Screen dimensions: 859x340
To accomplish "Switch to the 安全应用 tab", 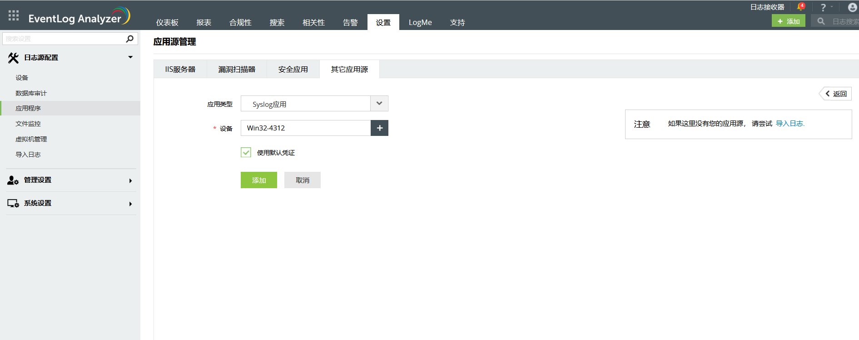I will point(293,69).
